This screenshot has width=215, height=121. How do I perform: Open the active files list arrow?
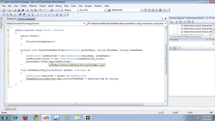click(163, 18)
